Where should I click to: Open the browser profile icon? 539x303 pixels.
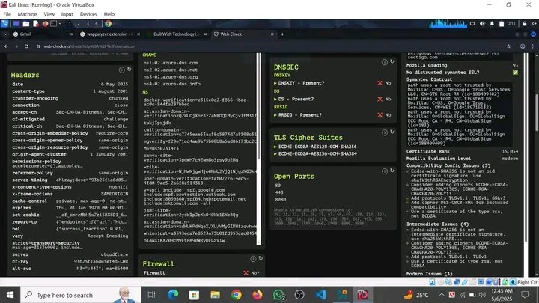tap(523, 46)
